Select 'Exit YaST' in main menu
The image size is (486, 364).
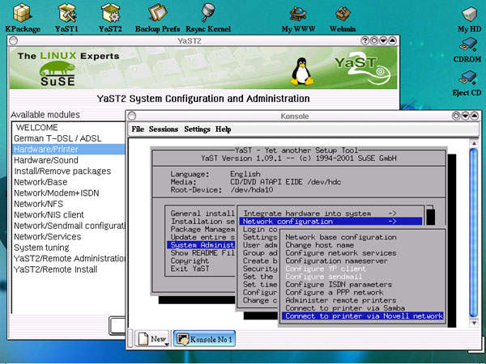(201, 269)
